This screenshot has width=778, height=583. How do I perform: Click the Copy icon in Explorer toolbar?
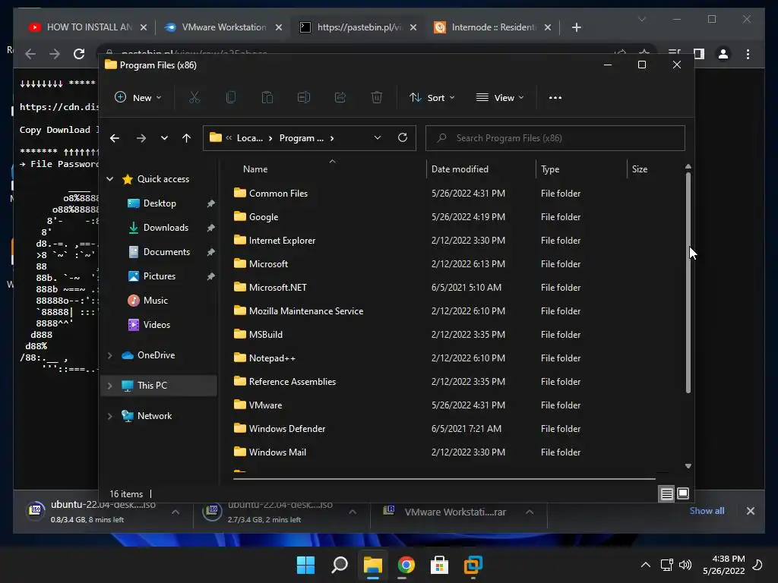[231, 98]
